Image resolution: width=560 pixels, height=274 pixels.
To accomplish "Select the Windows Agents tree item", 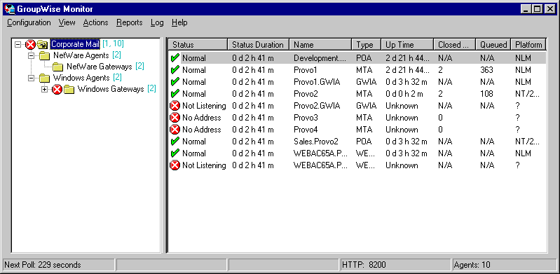I will 81,78.
